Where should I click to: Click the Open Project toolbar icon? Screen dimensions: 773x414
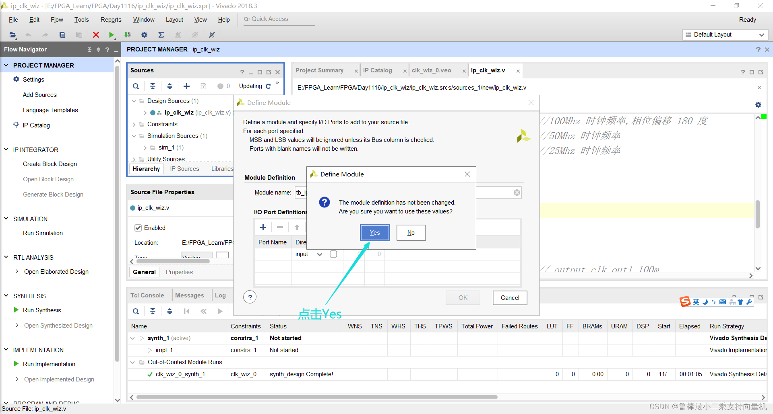tap(12, 35)
